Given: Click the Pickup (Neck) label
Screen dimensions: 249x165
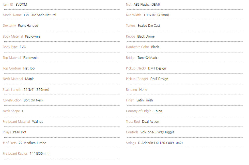Looking at the screenshot, I should tap(136, 68).
